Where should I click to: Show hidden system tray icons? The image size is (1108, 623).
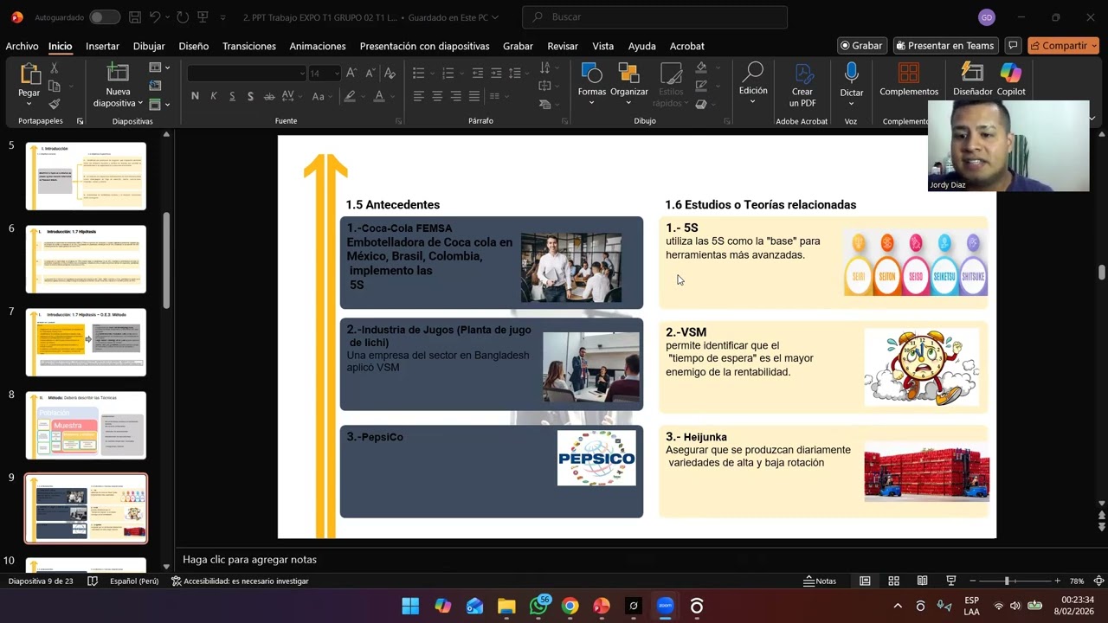click(x=898, y=606)
